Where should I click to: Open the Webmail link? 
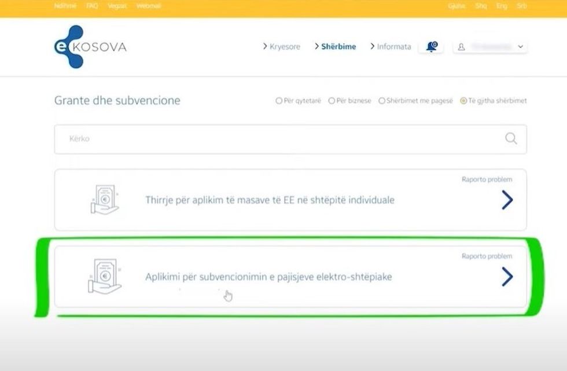[149, 6]
